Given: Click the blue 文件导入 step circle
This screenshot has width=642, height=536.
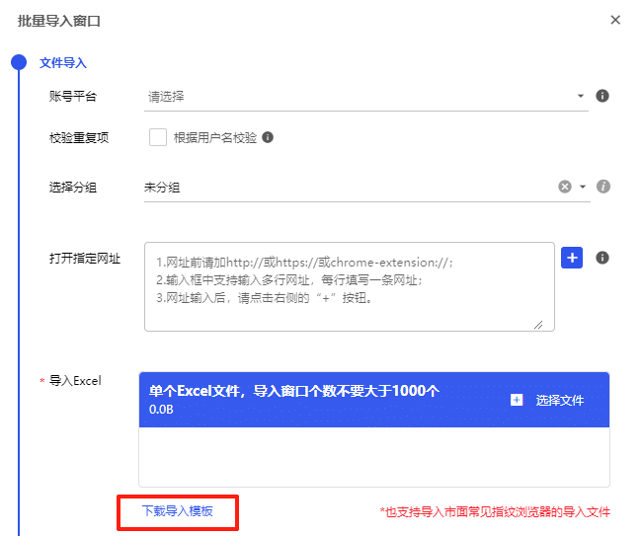Looking at the screenshot, I should [19, 62].
